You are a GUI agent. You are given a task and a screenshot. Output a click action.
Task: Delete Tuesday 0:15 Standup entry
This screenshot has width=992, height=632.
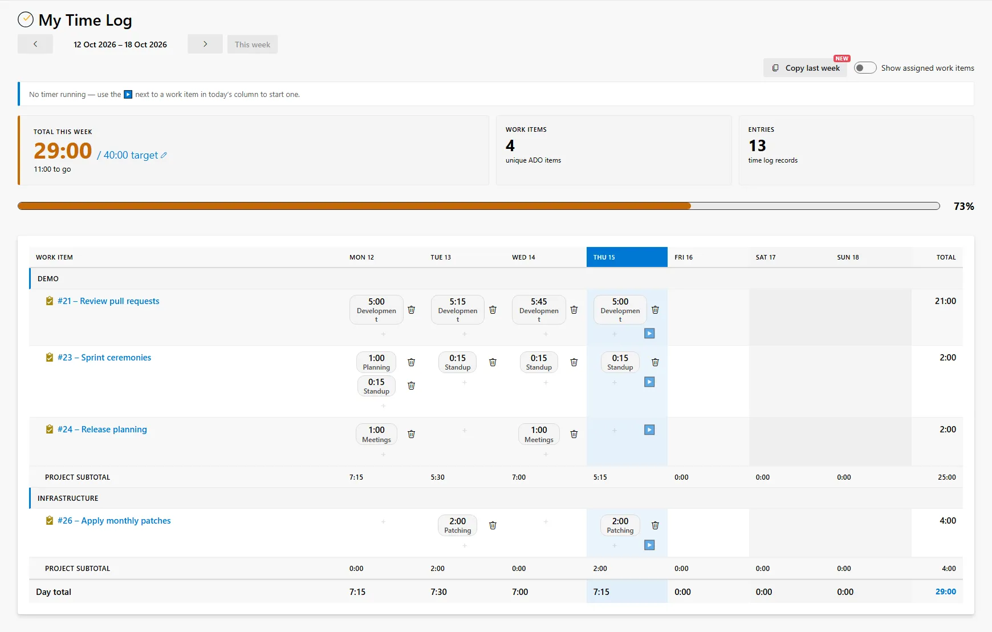(493, 362)
